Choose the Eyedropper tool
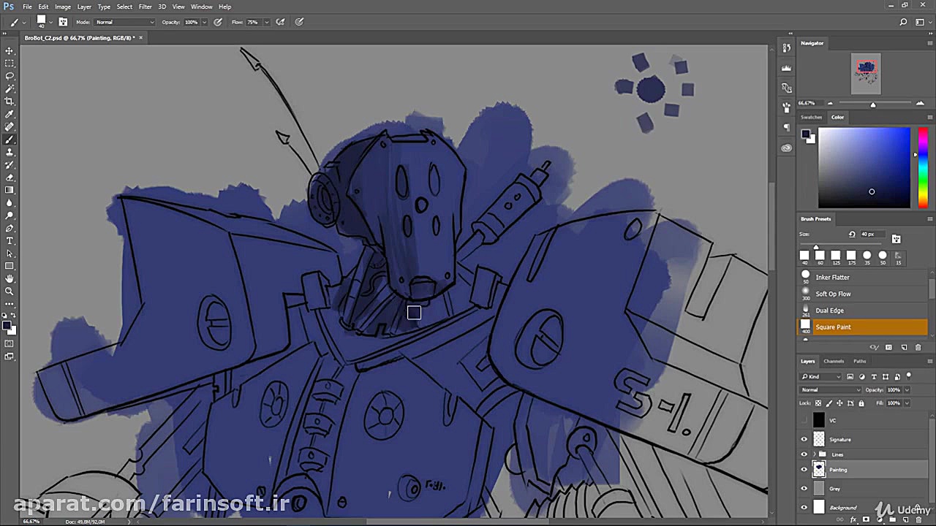 pyautogui.click(x=10, y=114)
